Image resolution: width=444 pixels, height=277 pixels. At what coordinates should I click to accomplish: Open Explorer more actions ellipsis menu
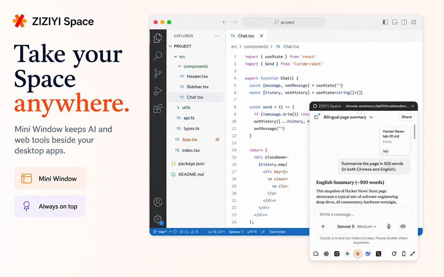tap(217, 36)
